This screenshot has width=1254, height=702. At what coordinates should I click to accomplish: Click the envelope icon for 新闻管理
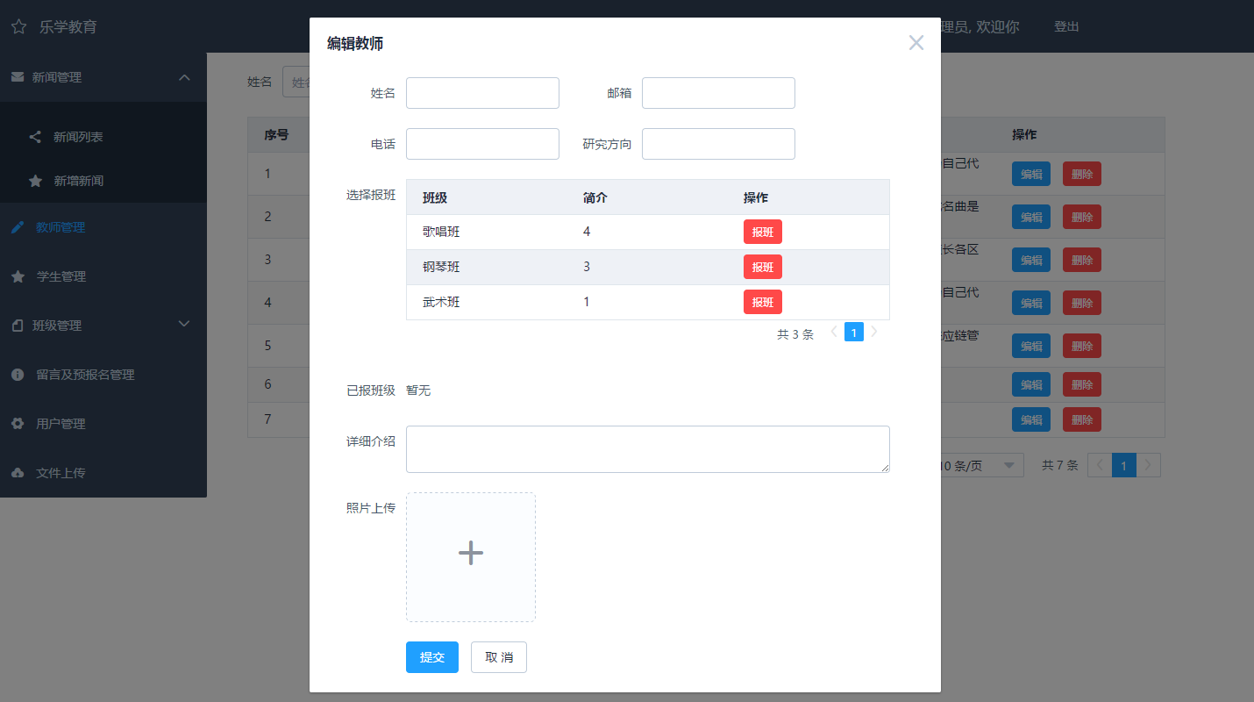pos(18,77)
